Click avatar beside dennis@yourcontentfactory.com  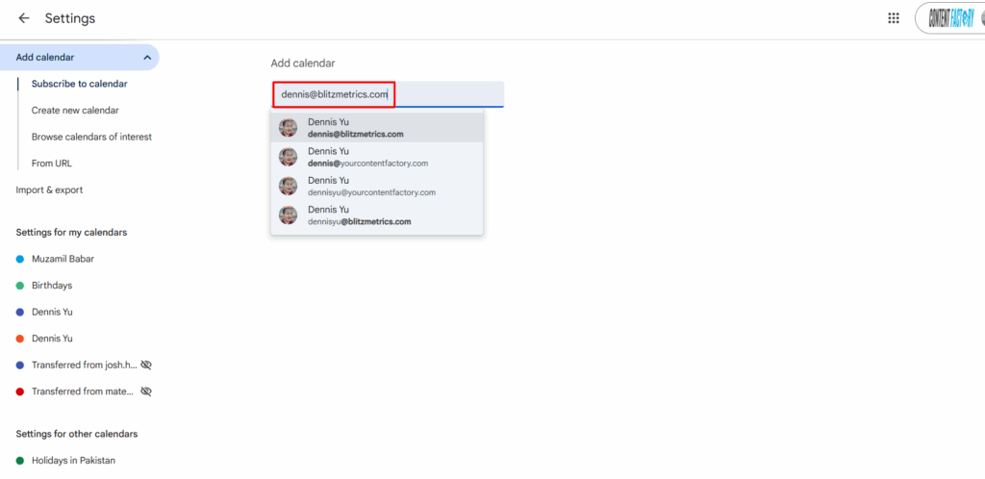pos(289,157)
